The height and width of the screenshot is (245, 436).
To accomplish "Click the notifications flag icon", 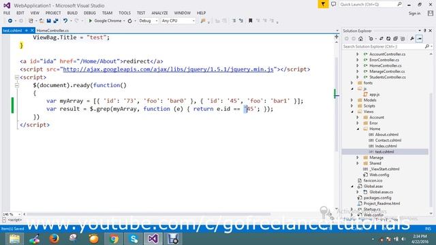I will point(323,4).
